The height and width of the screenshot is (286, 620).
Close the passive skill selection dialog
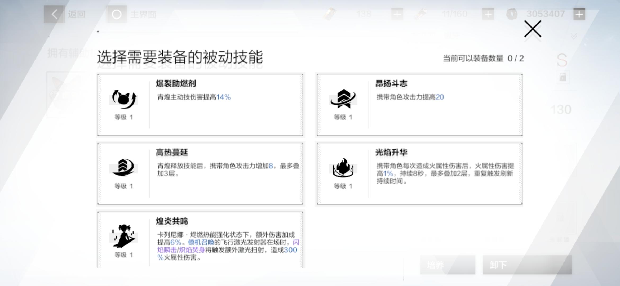tap(533, 29)
